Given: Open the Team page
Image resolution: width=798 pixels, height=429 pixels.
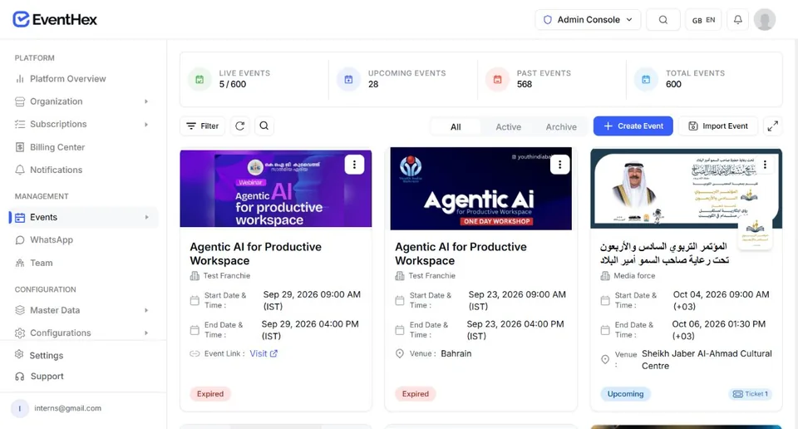Looking at the screenshot, I should (41, 263).
